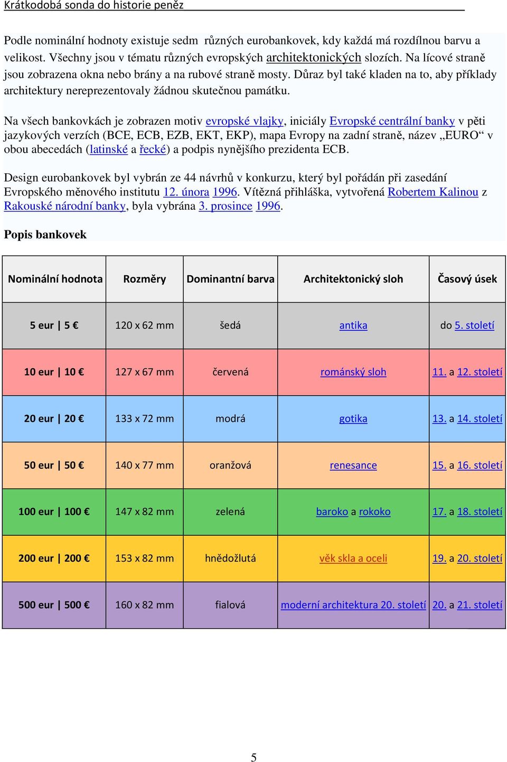Click the '19.' century link

(x=439, y=558)
